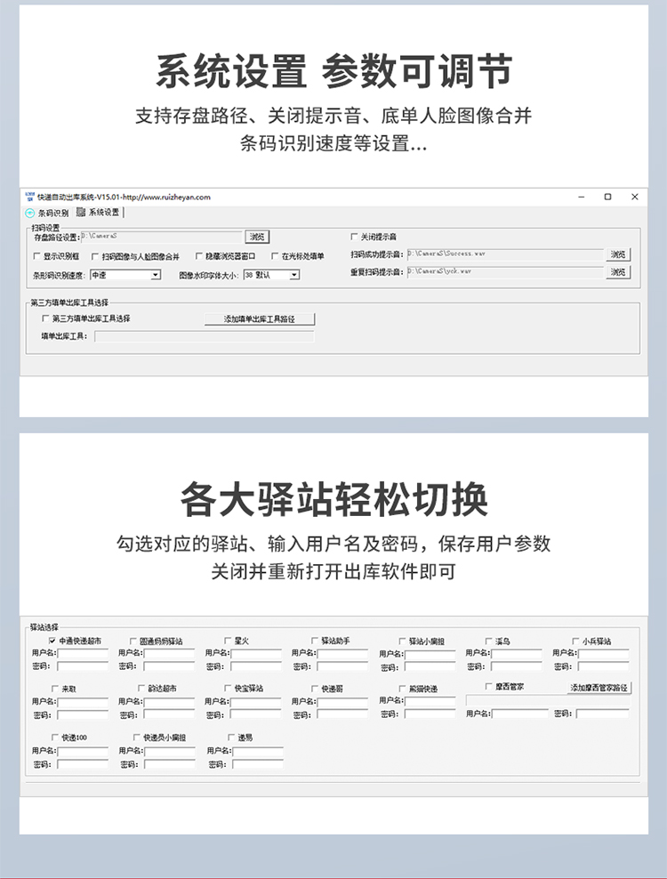Click 熊猫快递 username field
This screenshot has height=879, width=667.
pos(430,701)
